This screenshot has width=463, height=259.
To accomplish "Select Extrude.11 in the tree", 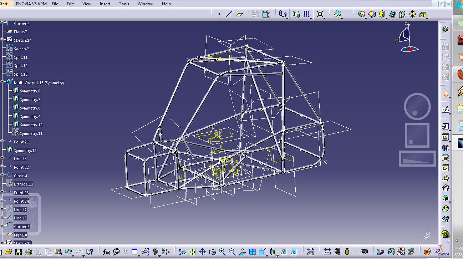I will tap(24, 184).
